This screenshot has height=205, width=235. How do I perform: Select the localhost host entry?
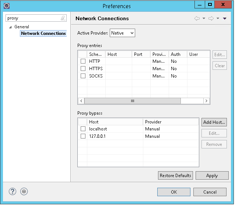[x=98, y=129]
